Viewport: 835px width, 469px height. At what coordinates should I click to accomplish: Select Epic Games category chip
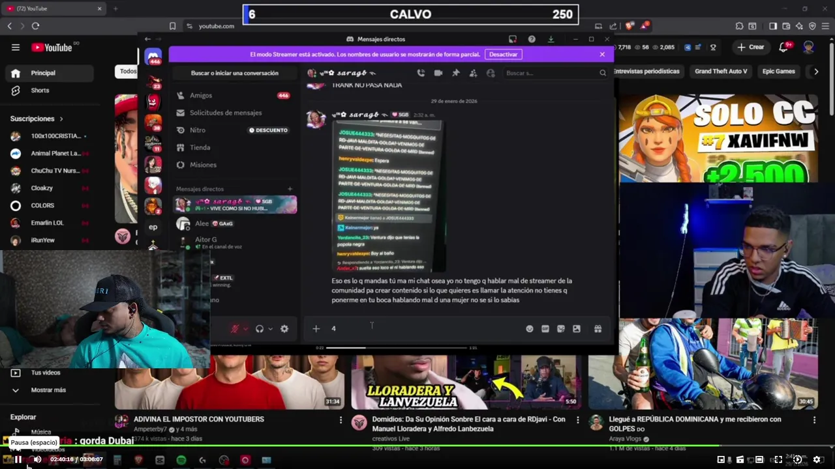779,71
